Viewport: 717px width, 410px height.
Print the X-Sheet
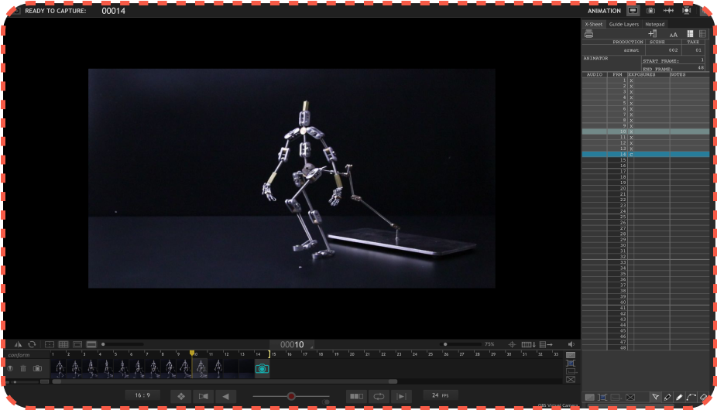[589, 34]
